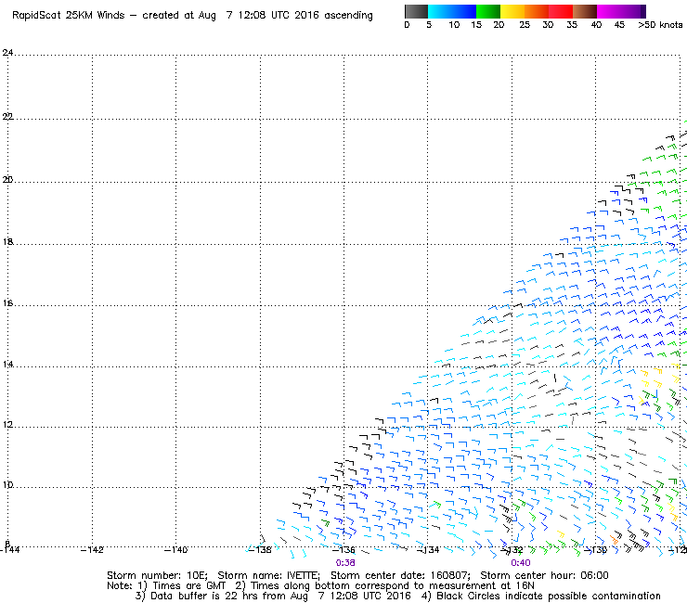Screen dimensions: 687x603
Task: Click the title text 'RapidScat 25KM Winds'
Action: click(69, 16)
